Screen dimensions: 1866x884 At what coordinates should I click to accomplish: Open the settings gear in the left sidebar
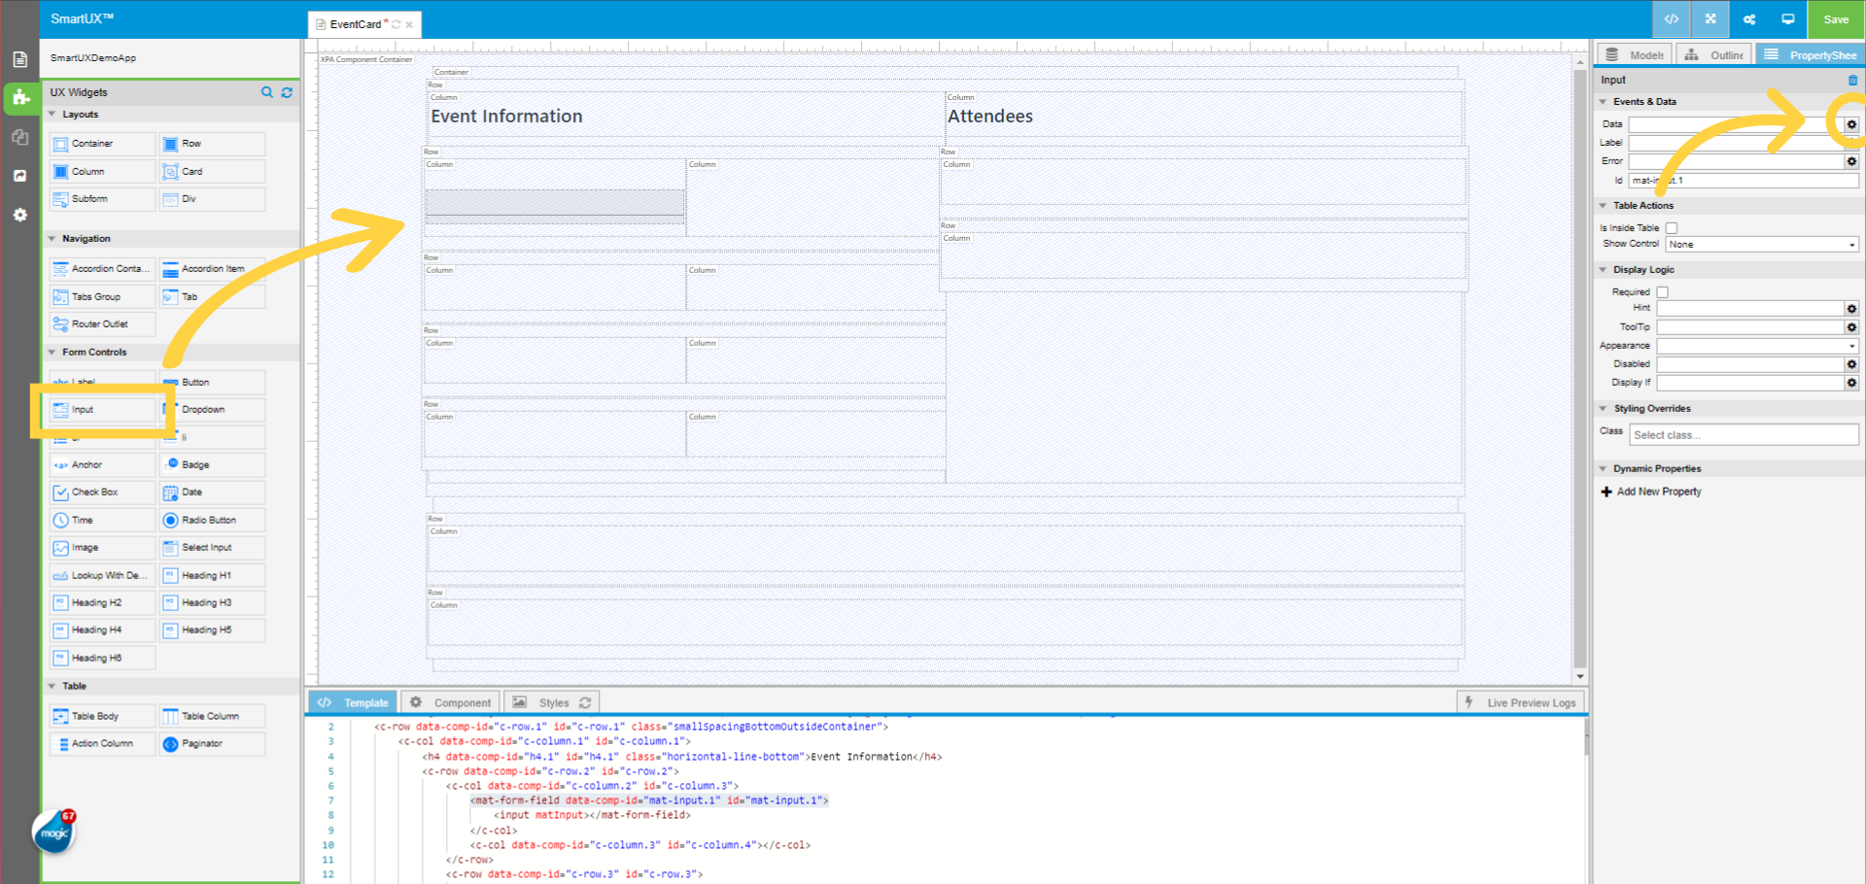(20, 215)
